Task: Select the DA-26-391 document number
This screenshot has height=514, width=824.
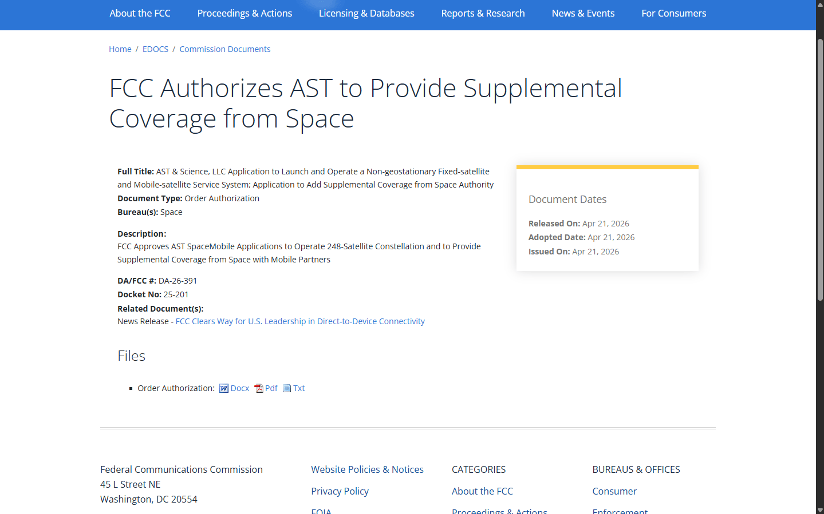Action: pyautogui.click(x=178, y=281)
